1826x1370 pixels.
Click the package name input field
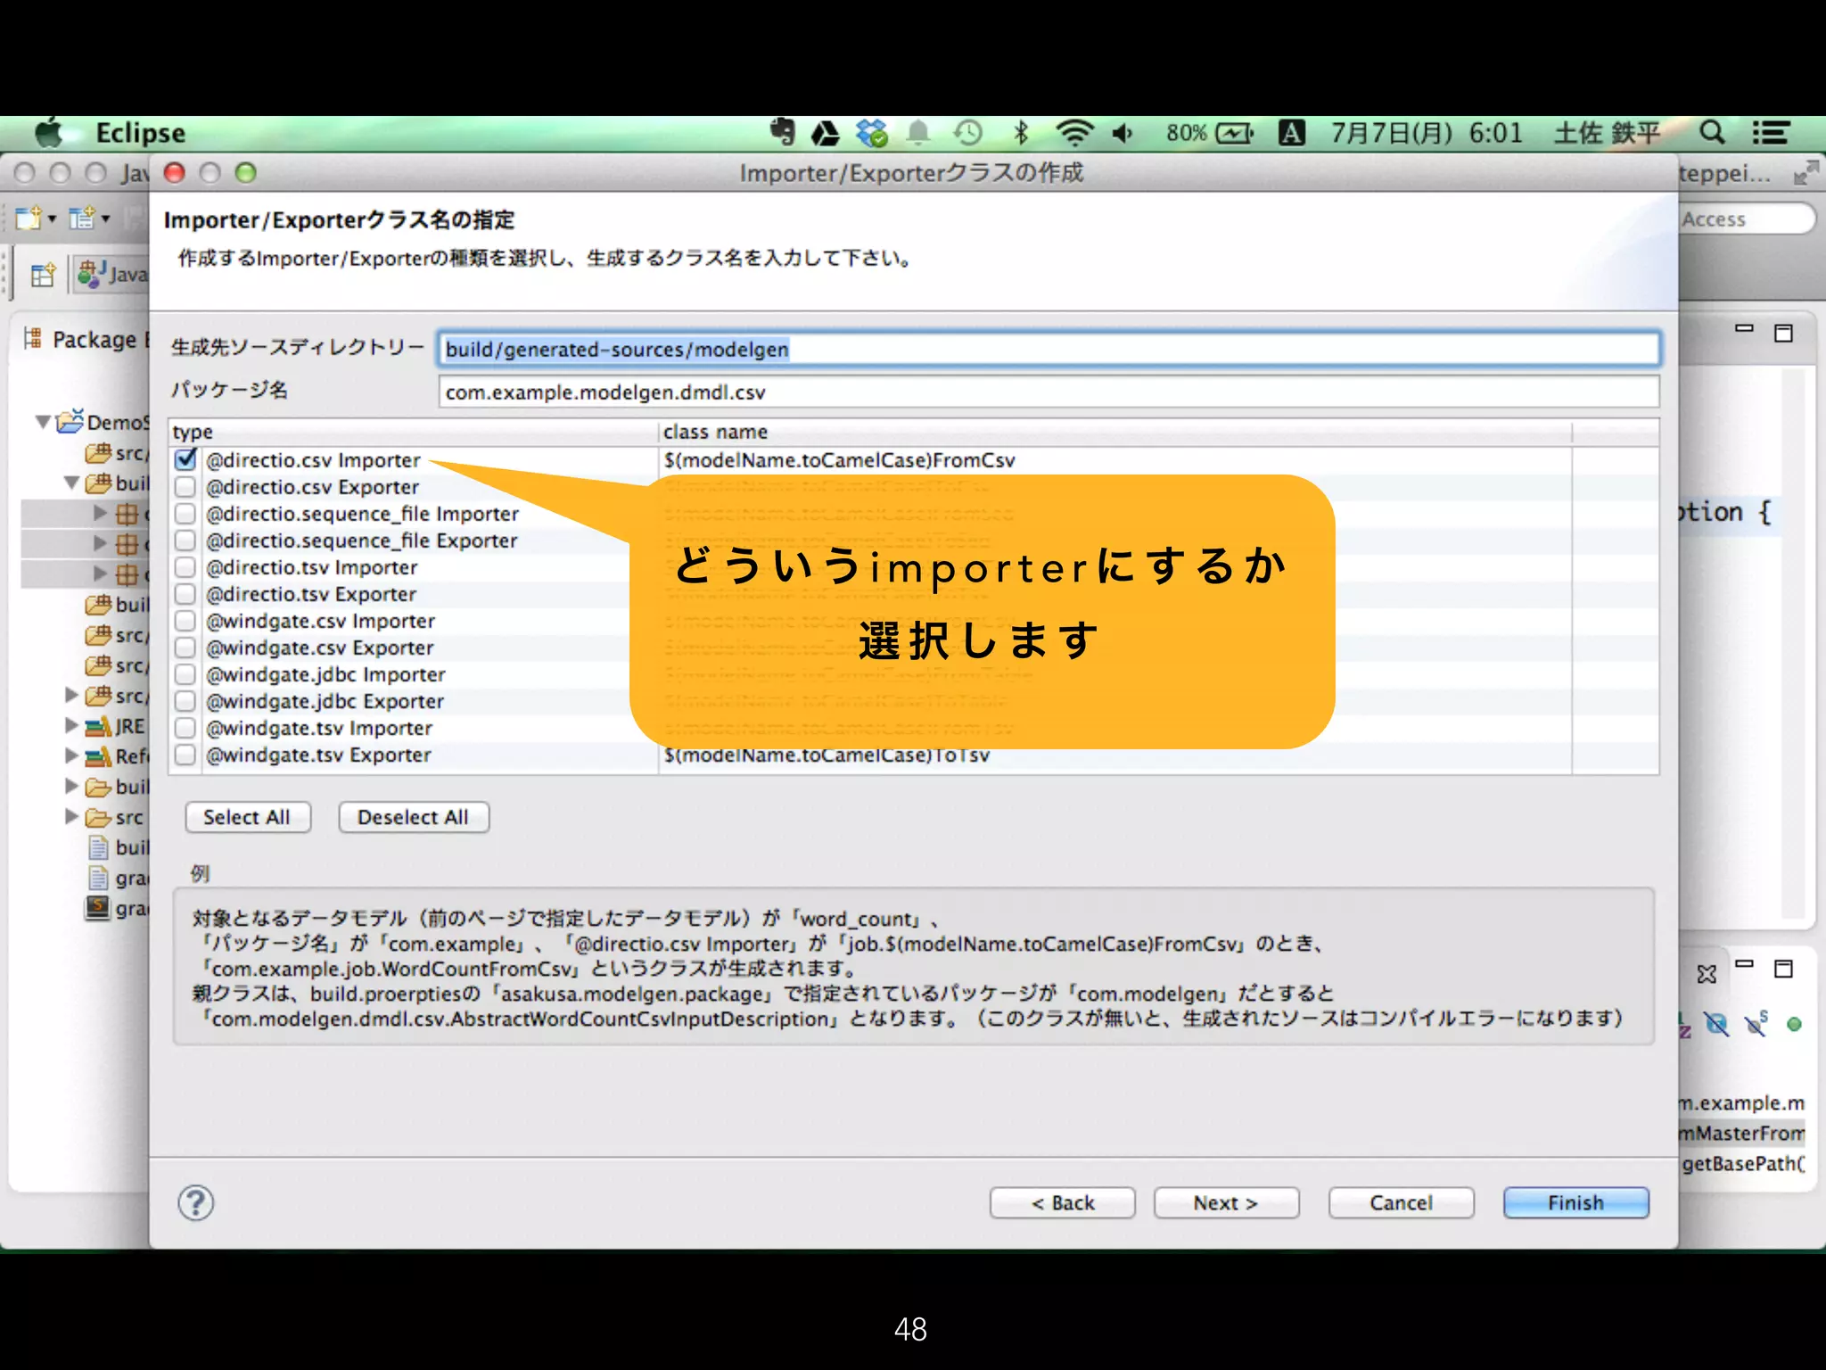[1048, 392]
